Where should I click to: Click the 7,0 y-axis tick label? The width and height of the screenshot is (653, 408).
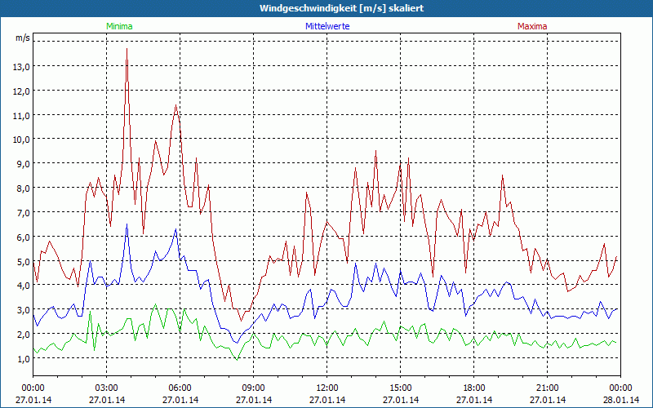pyautogui.click(x=22, y=213)
